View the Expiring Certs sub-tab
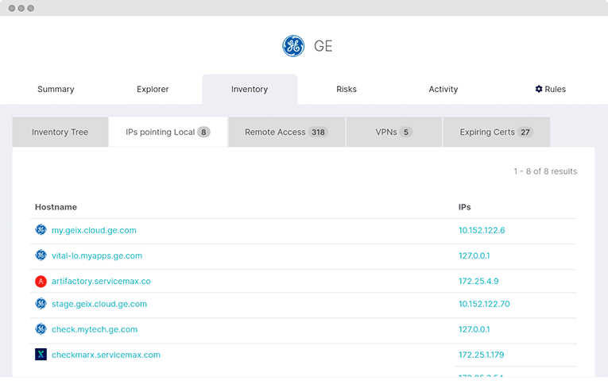 tap(496, 132)
